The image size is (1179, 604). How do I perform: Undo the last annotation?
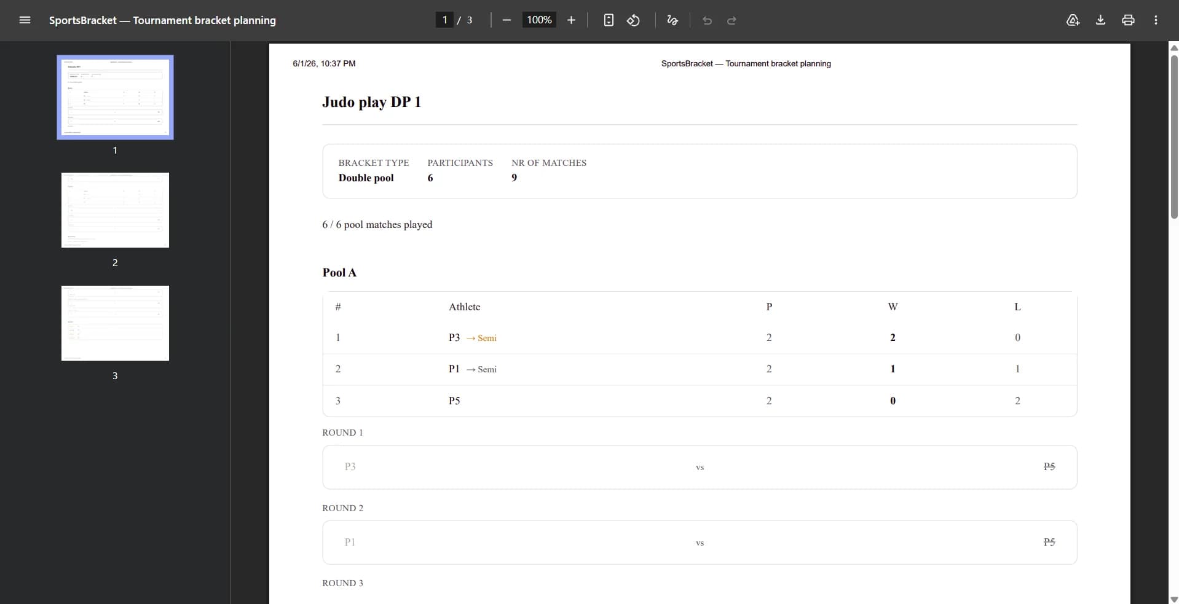click(x=707, y=20)
